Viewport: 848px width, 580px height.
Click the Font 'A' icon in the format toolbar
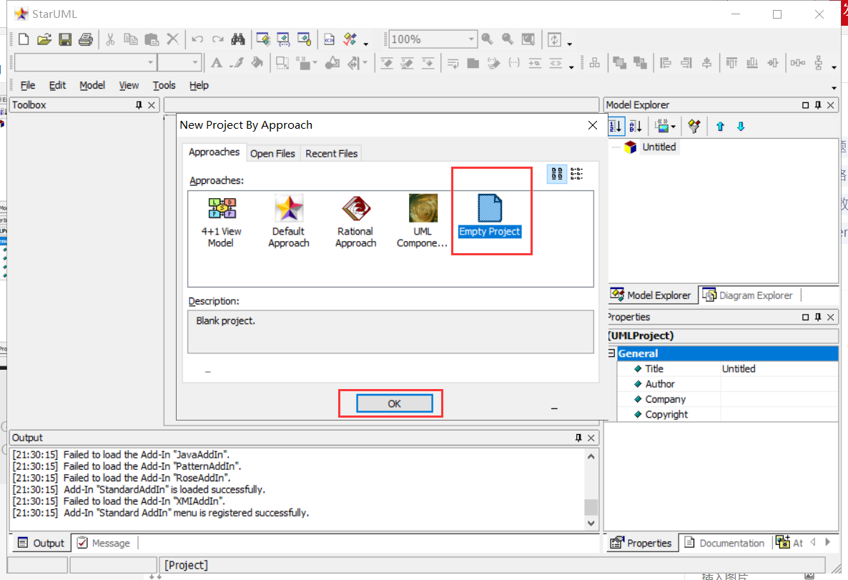(x=217, y=63)
